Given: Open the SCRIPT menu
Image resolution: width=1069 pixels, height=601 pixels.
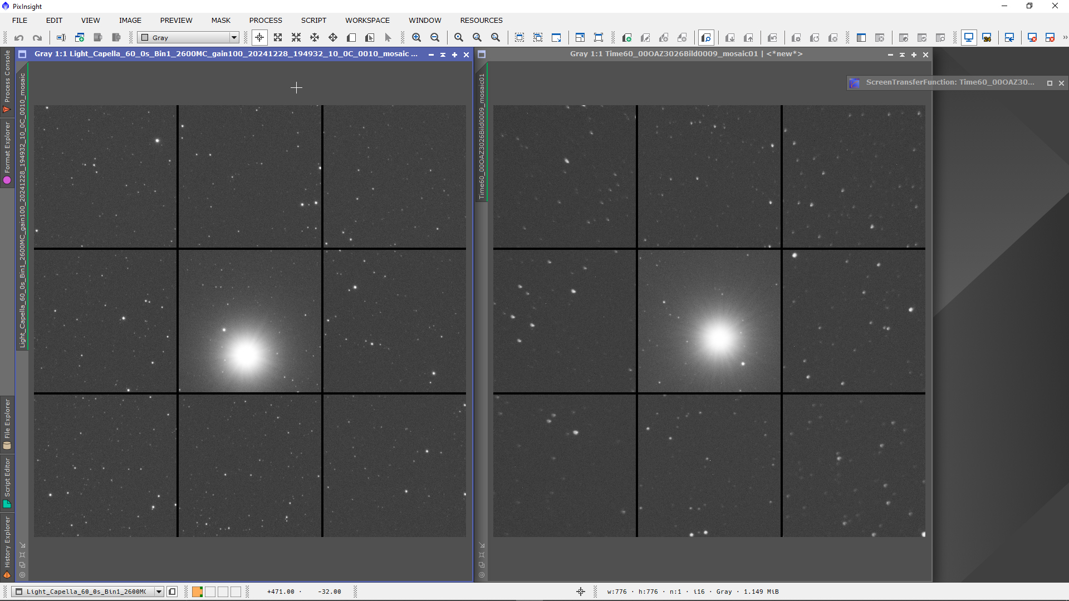Looking at the screenshot, I should click(x=314, y=20).
